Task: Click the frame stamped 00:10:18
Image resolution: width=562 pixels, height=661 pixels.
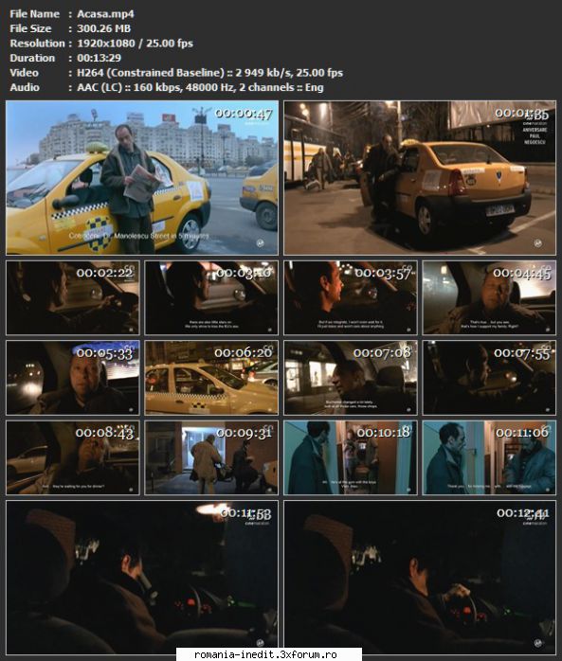Action: pos(351,457)
